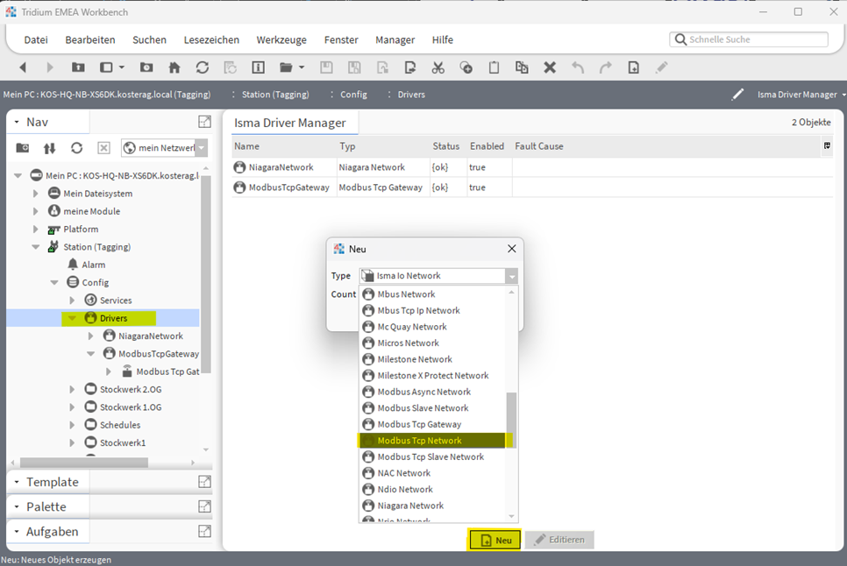Click the Delete X icon in toolbar
The image size is (847, 566).
[x=550, y=67]
